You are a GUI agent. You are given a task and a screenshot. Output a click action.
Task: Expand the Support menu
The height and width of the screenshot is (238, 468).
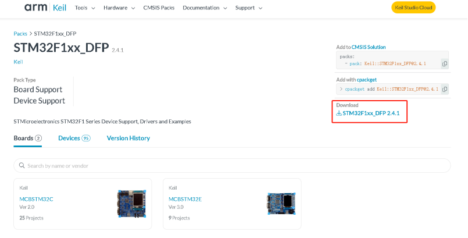(249, 8)
